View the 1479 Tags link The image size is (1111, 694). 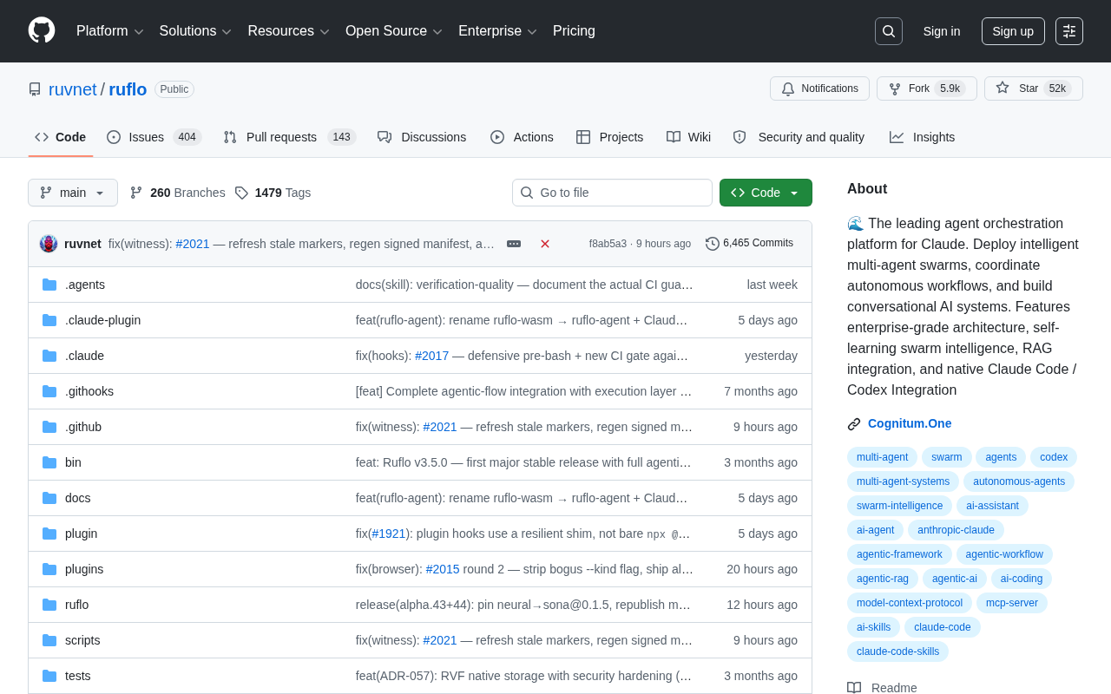pos(273,193)
